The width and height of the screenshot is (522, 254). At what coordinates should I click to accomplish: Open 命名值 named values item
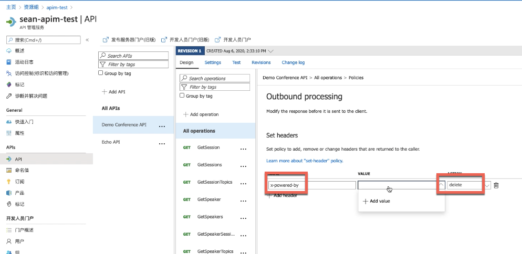tap(22, 170)
